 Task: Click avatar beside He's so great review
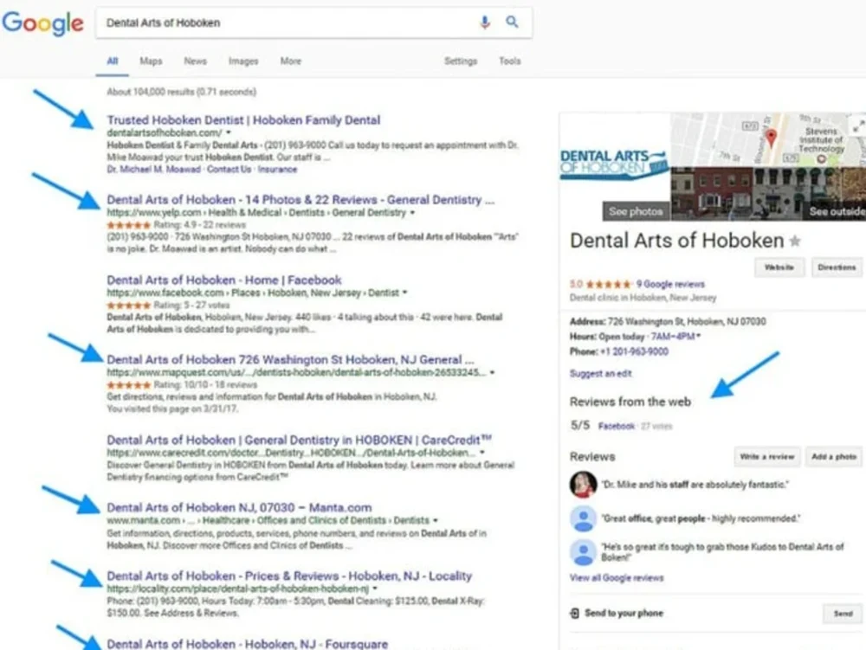click(x=583, y=552)
